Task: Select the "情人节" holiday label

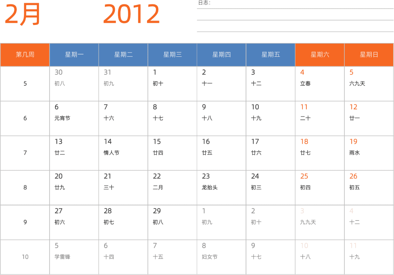Action: [112, 153]
